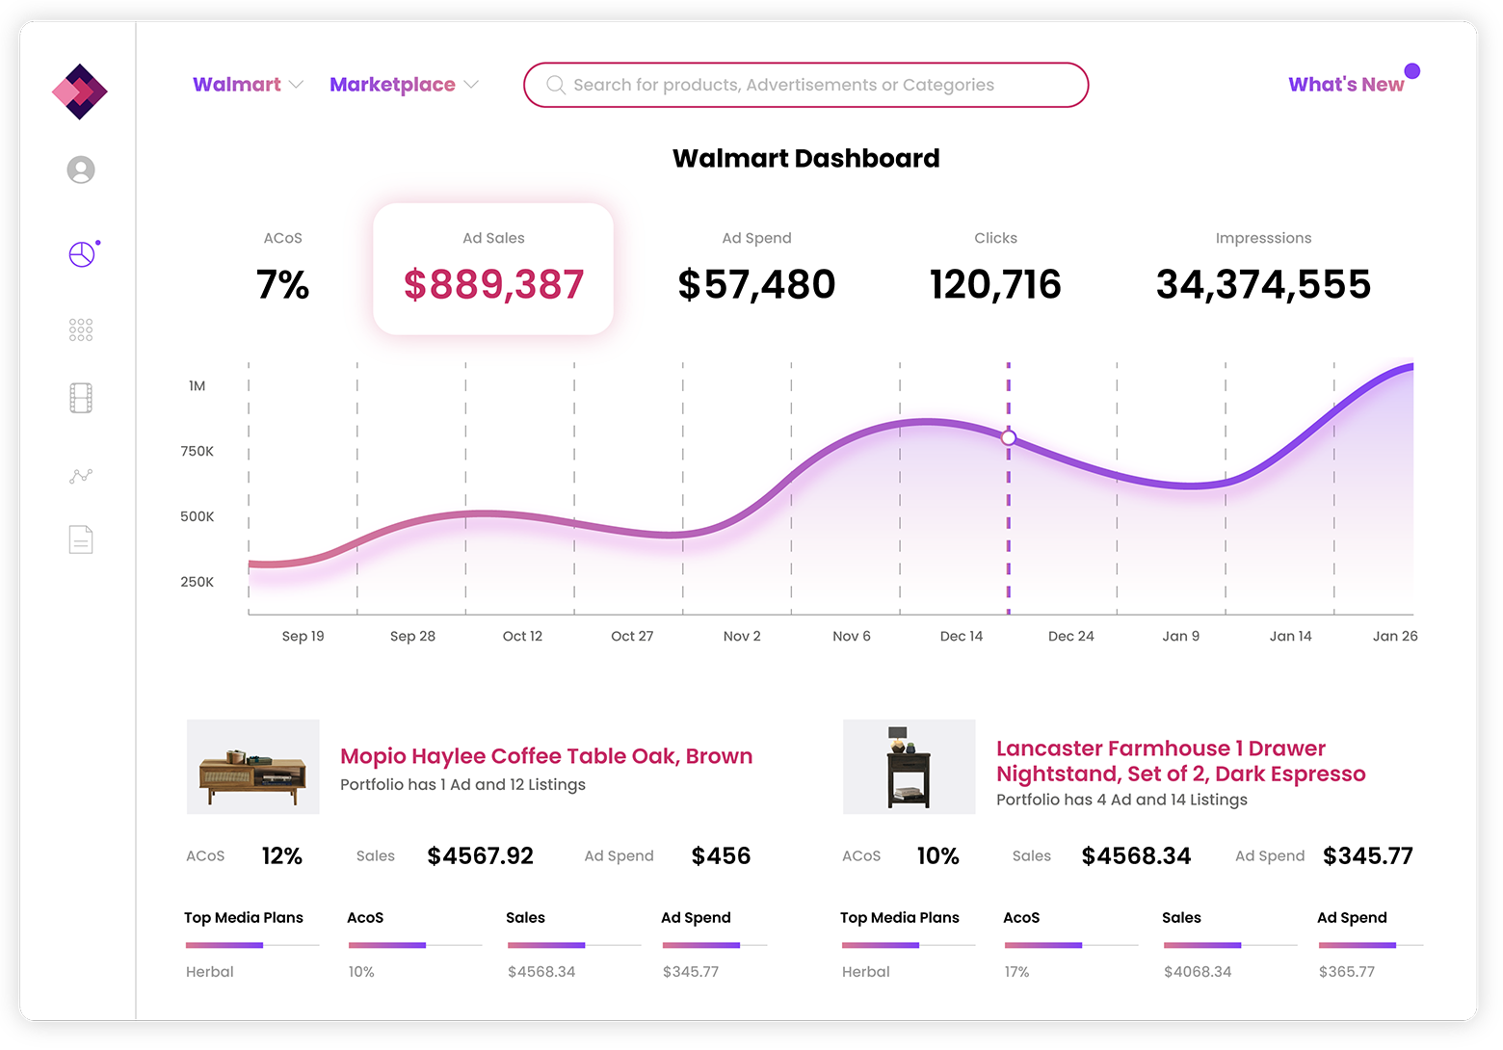1503x1050 pixels.
Task: Click the Sep 19 axis label
Action: pyautogui.click(x=303, y=636)
